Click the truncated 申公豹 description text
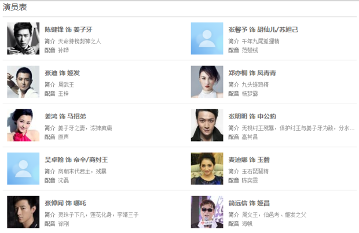The height and width of the screenshot is (233, 359). point(298,128)
